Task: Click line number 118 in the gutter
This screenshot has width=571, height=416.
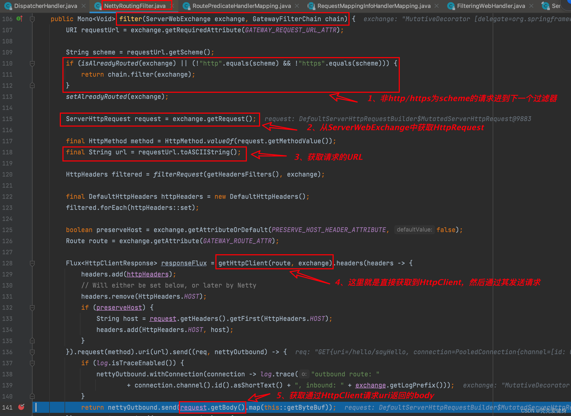Action: (7, 152)
